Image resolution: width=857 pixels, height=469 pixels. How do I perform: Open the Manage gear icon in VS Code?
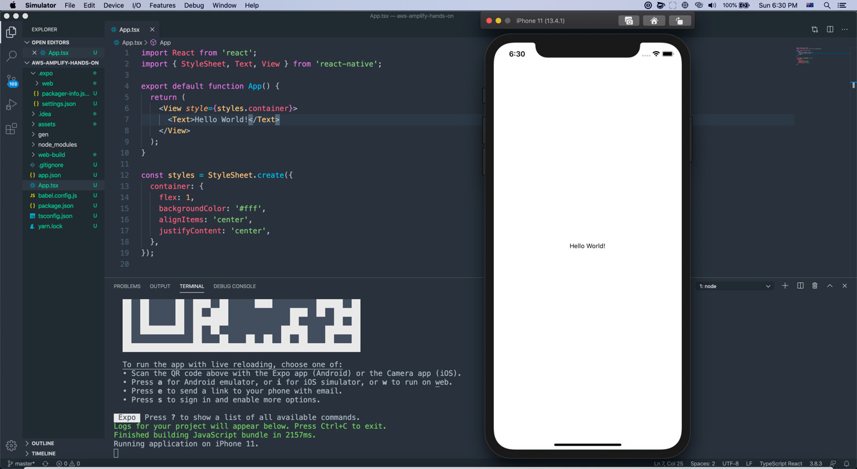11,446
